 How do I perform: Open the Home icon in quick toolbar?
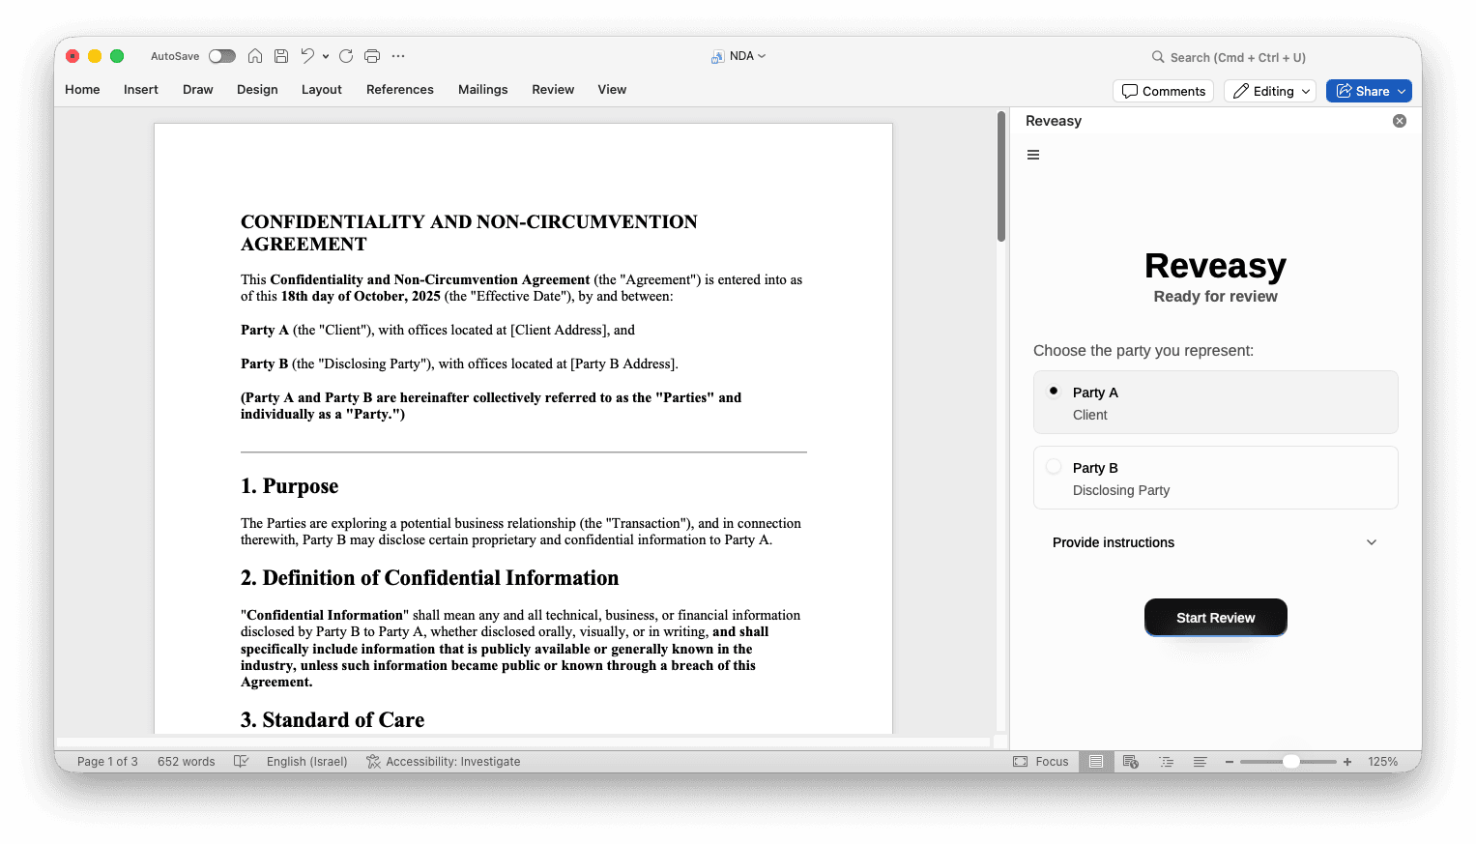pos(255,56)
